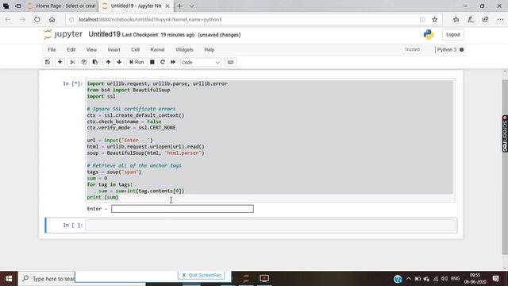Screen dimensions: 508x286
Task: Go to browser home page
Action: tap(52, 19)
